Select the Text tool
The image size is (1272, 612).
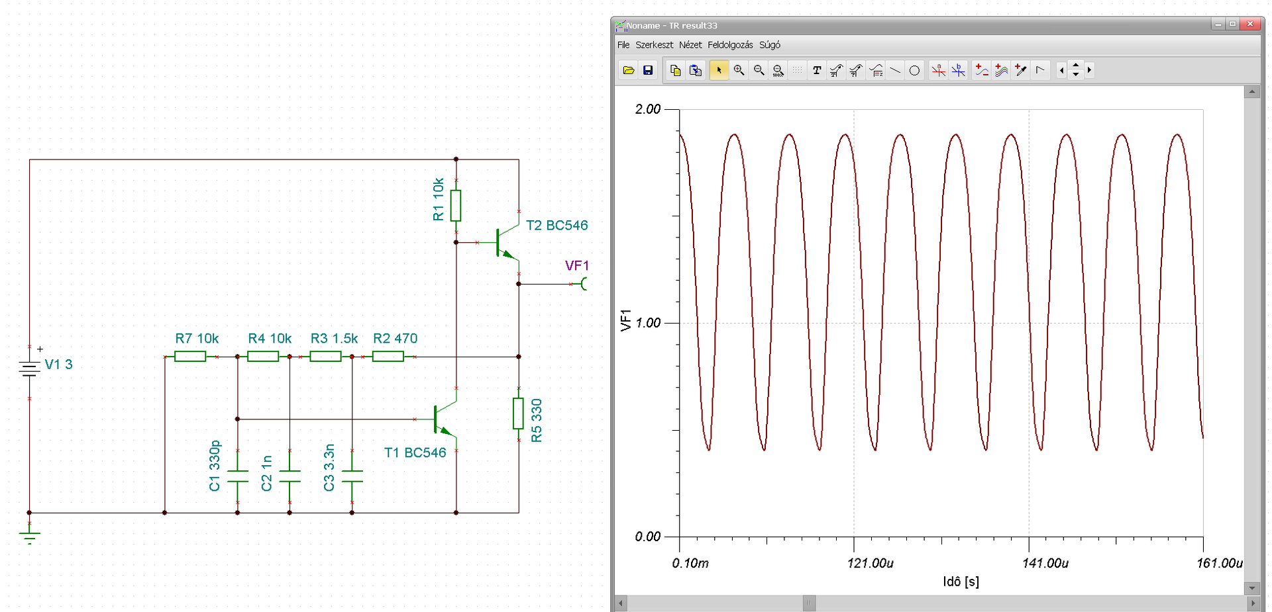(x=817, y=70)
